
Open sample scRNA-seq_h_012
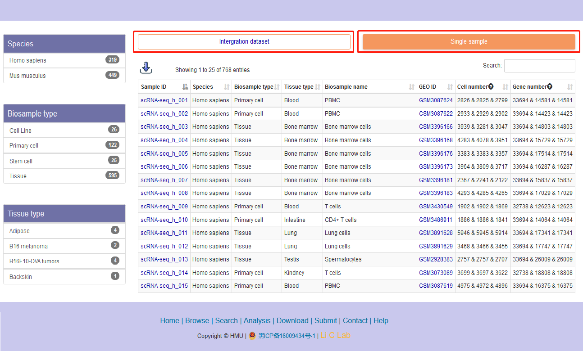pyautogui.click(x=164, y=247)
